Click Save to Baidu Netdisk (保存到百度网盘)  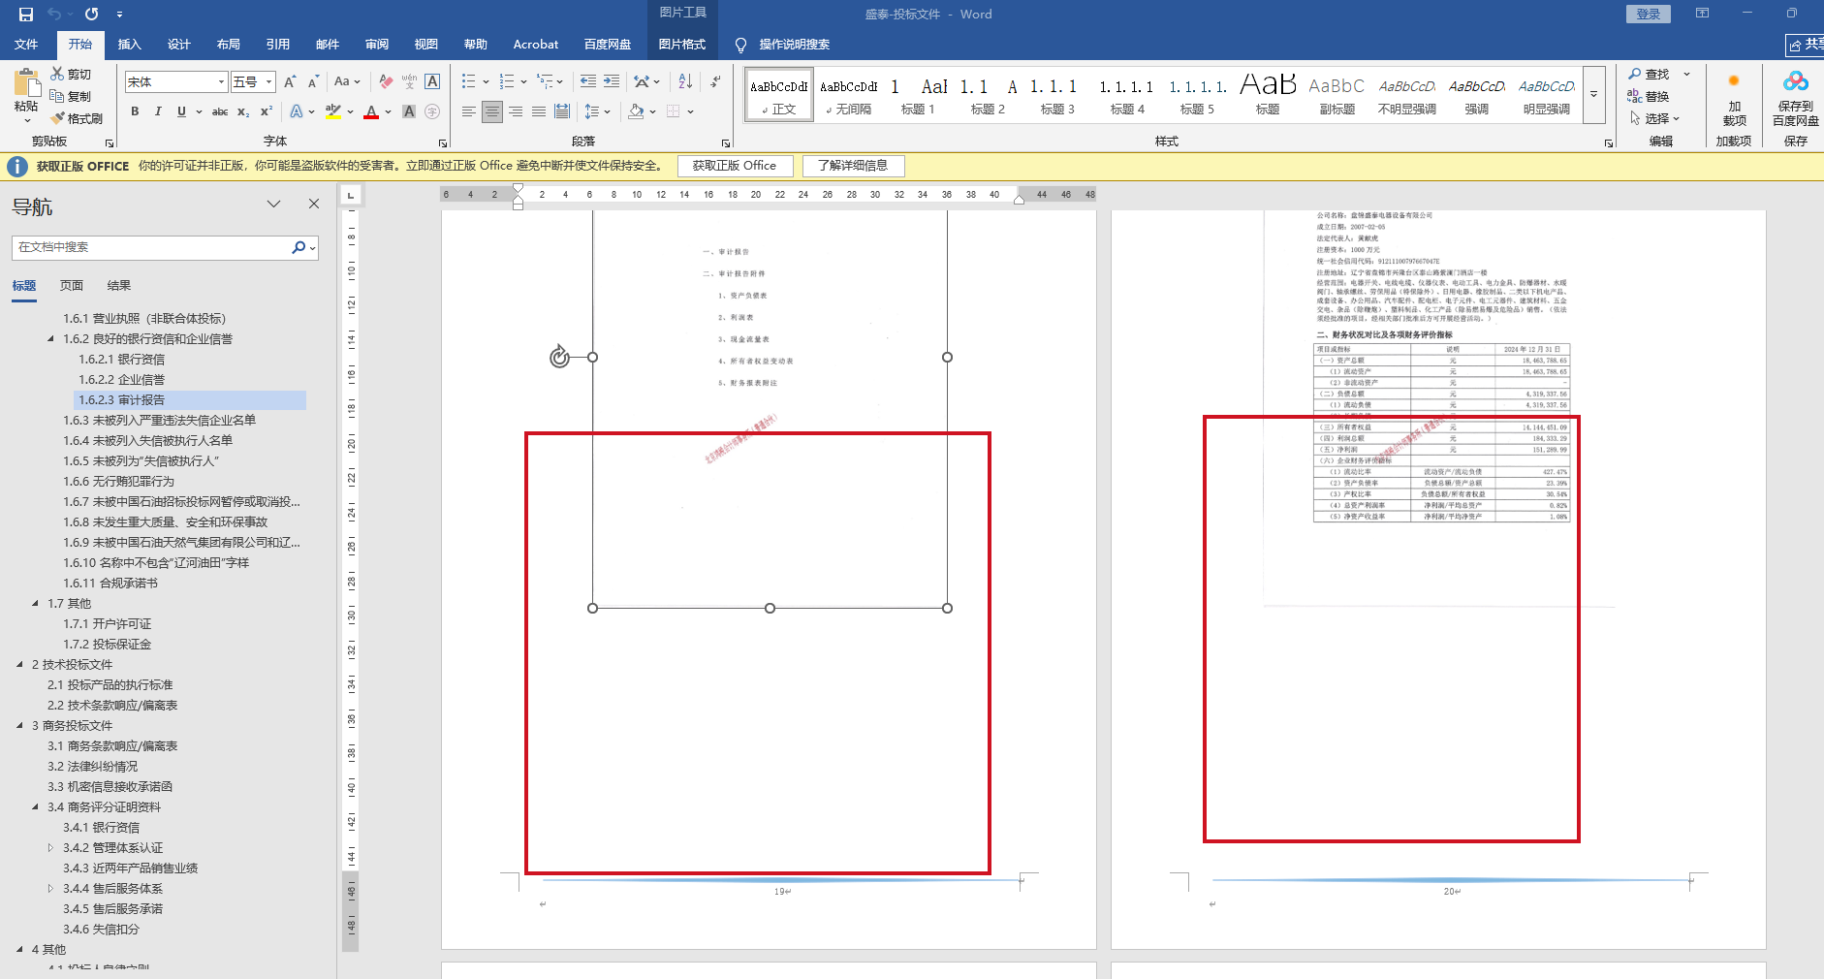(x=1795, y=99)
